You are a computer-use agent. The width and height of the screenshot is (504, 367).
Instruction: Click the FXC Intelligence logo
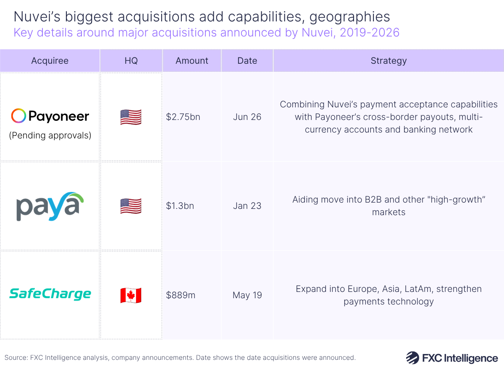pos(451,358)
